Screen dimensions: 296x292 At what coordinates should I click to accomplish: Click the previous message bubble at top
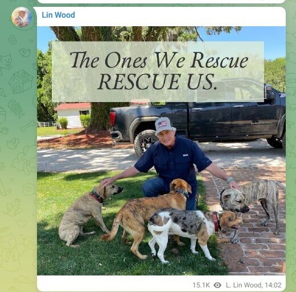tap(161, 1)
